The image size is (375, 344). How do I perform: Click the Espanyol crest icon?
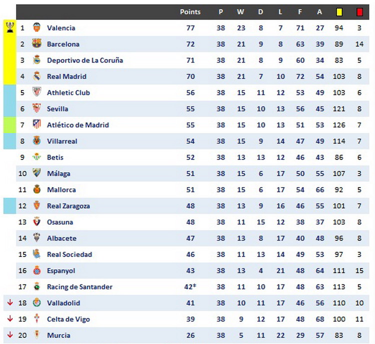pos(36,270)
